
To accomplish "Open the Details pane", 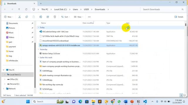I will click(x=179, y=17).
